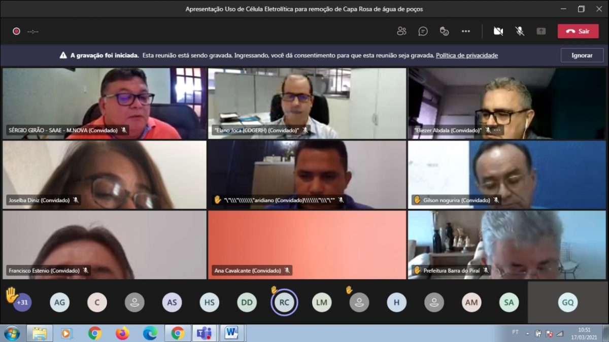Click the recording indicator icon
The image size is (609, 342).
point(16,31)
